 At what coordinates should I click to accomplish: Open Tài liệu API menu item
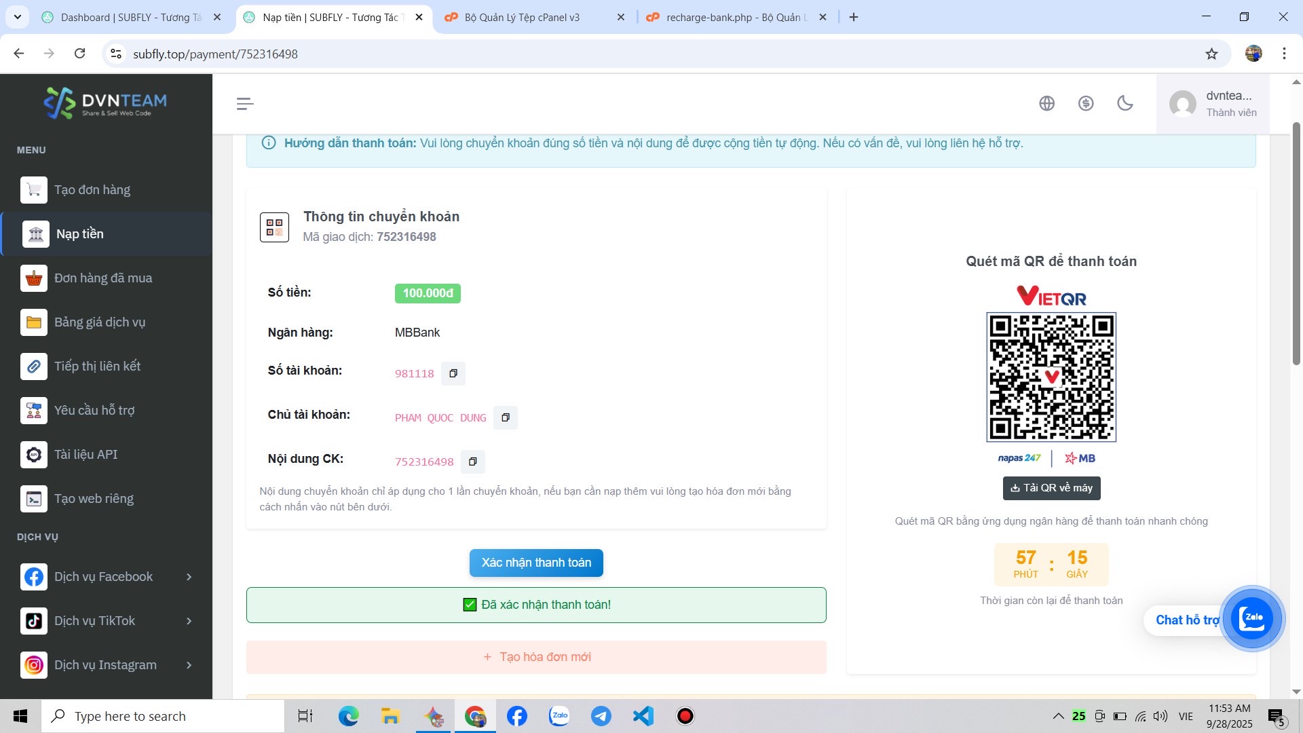[x=106, y=455]
